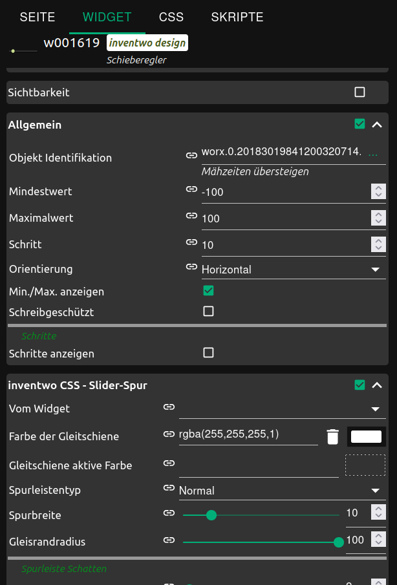
Task: Click the Maximalwert field showing 100
Action: (286, 219)
